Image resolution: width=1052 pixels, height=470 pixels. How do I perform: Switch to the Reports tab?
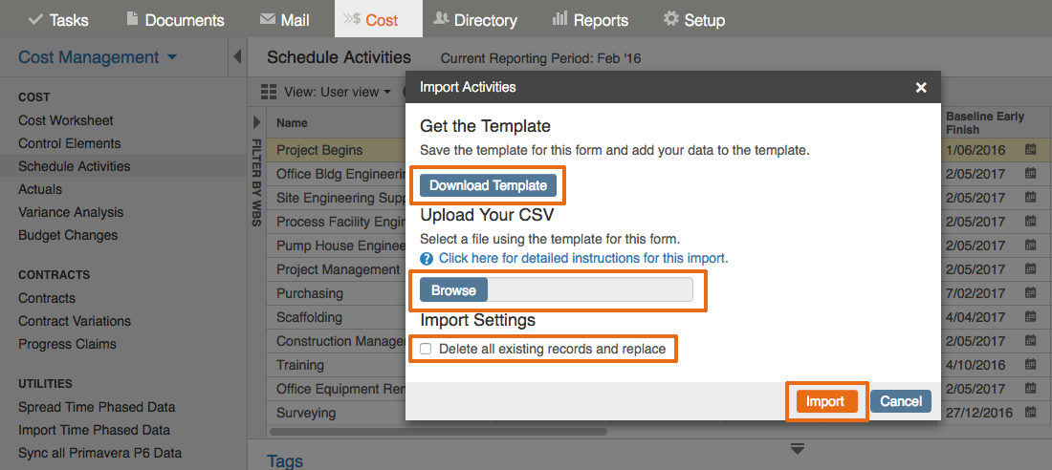click(590, 19)
